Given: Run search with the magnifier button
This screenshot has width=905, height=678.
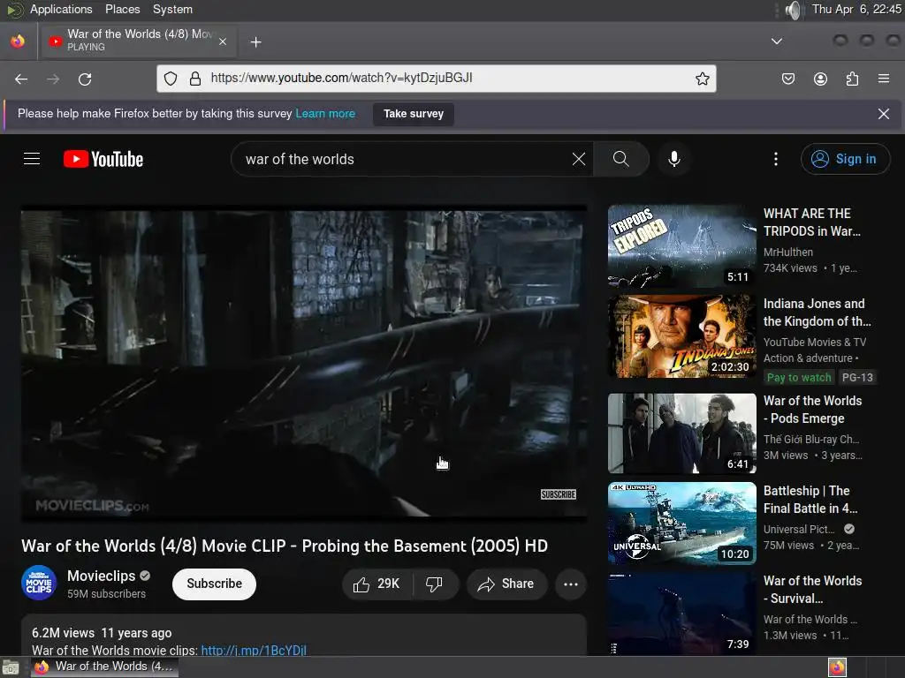Looking at the screenshot, I should pyautogui.click(x=621, y=159).
